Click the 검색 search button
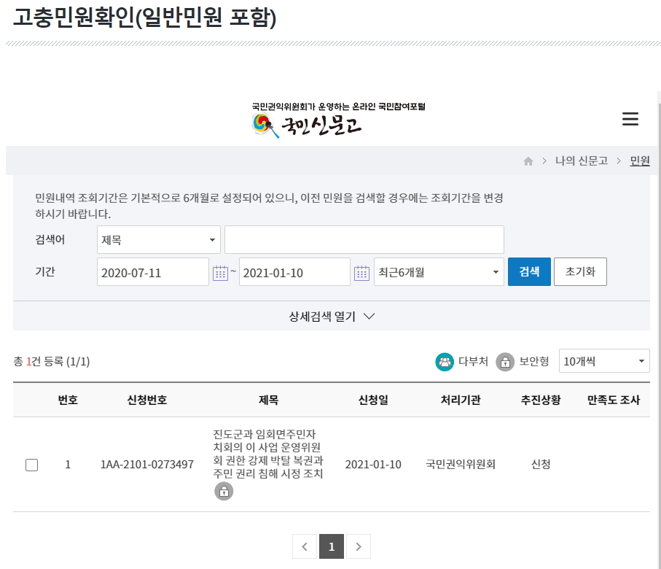The image size is (661, 569). tap(529, 272)
